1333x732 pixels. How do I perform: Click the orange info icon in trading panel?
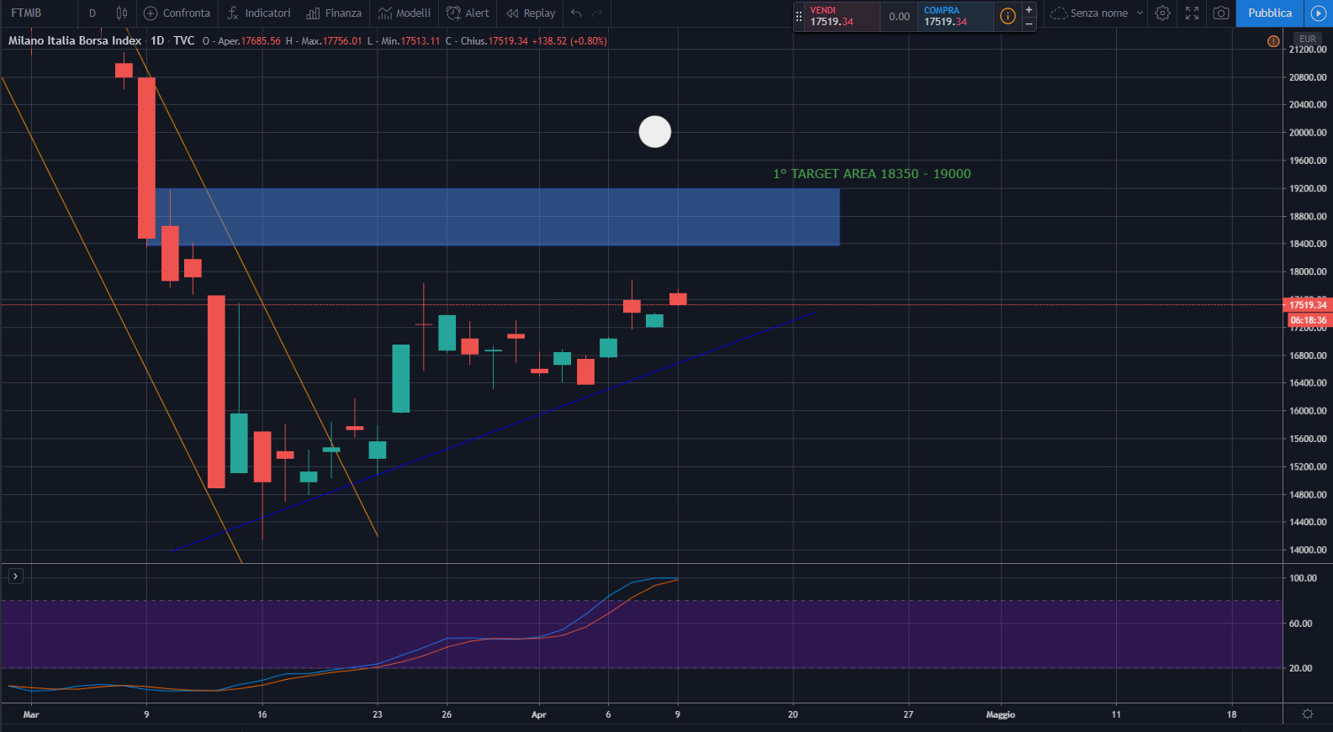point(1008,16)
